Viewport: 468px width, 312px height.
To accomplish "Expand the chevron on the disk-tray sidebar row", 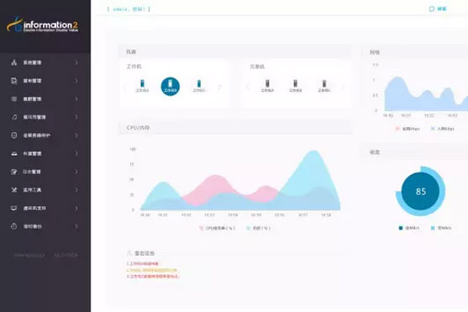I will 76,154.
